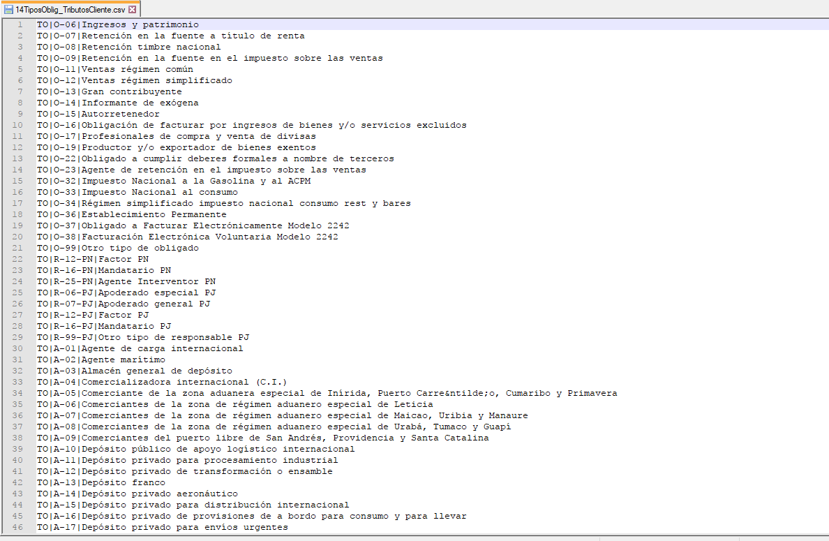Viewport: 829px width, 541px height.
Task: Click the O-34 'Régimen simplificado impuesto nacional' line
Action: [224, 203]
